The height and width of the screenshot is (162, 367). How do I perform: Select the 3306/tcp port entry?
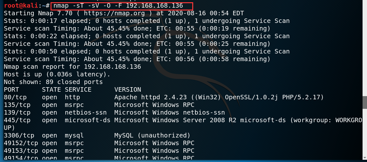pyautogui.click(x=18, y=135)
